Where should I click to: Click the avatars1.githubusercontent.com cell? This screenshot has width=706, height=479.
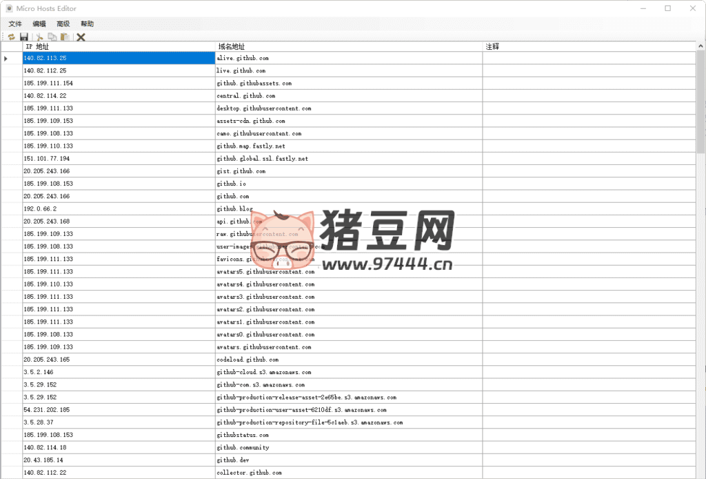coord(348,322)
